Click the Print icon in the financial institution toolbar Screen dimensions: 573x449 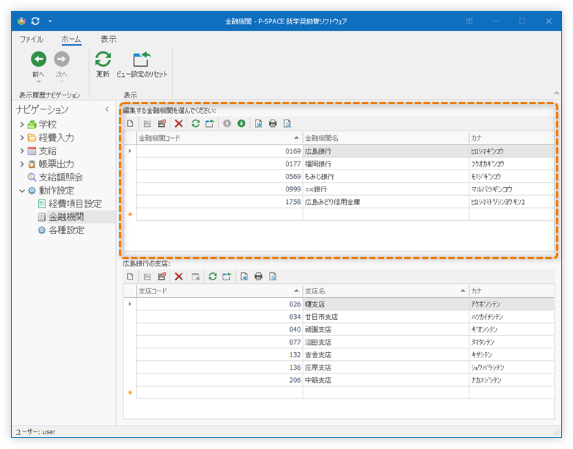273,123
